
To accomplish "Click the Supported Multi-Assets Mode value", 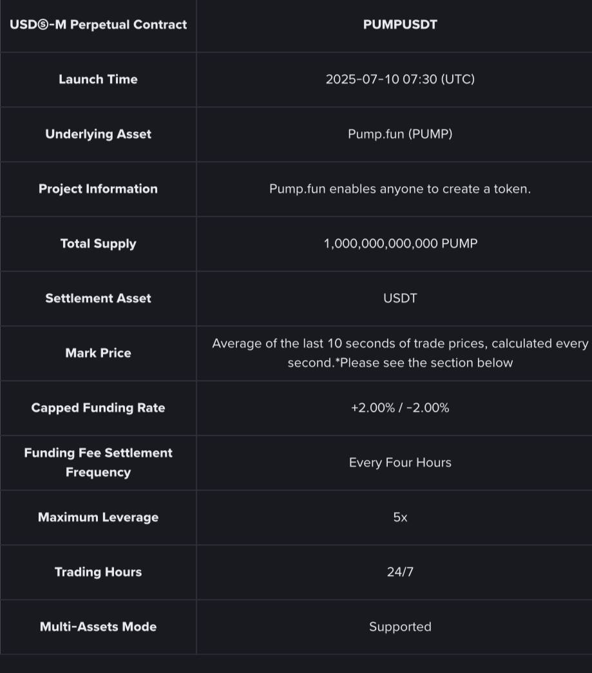I will 400,627.
